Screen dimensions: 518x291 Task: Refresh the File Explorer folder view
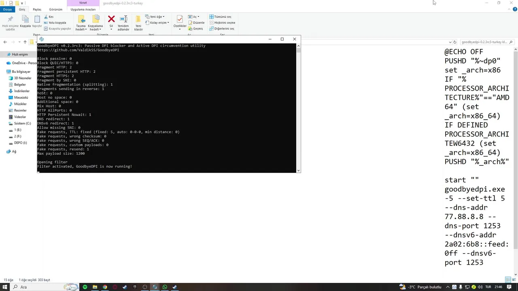pyautogui.click(x=455, y=42)
